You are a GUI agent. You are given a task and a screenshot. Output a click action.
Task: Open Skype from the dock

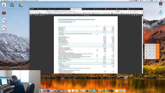[x=94, y=91]
